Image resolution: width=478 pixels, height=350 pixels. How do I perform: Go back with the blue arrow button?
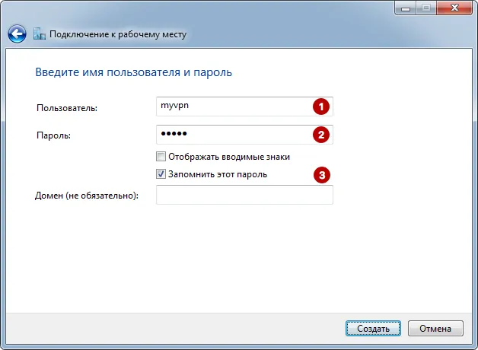(17, 33)
